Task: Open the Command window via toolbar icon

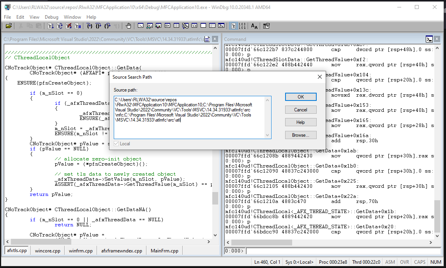Action: click(x=141, y=26)
